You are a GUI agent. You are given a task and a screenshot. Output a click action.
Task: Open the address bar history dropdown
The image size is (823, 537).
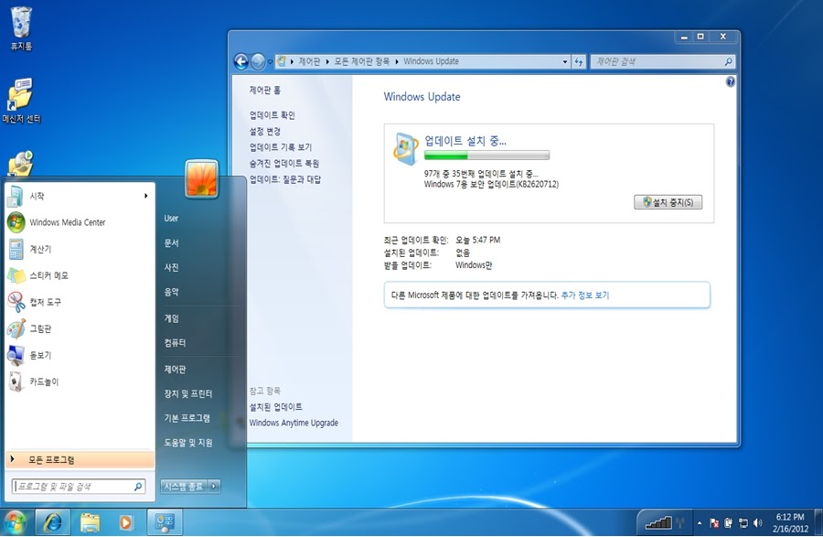[567, 61]
